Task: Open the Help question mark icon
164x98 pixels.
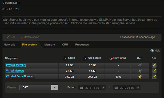Action: tap(152, 51)
